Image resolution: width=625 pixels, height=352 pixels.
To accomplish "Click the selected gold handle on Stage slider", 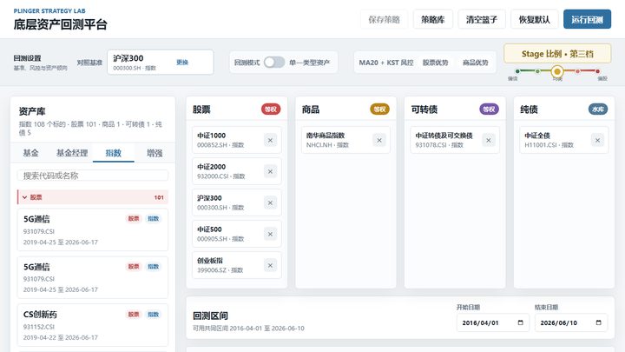I will 557,71.
